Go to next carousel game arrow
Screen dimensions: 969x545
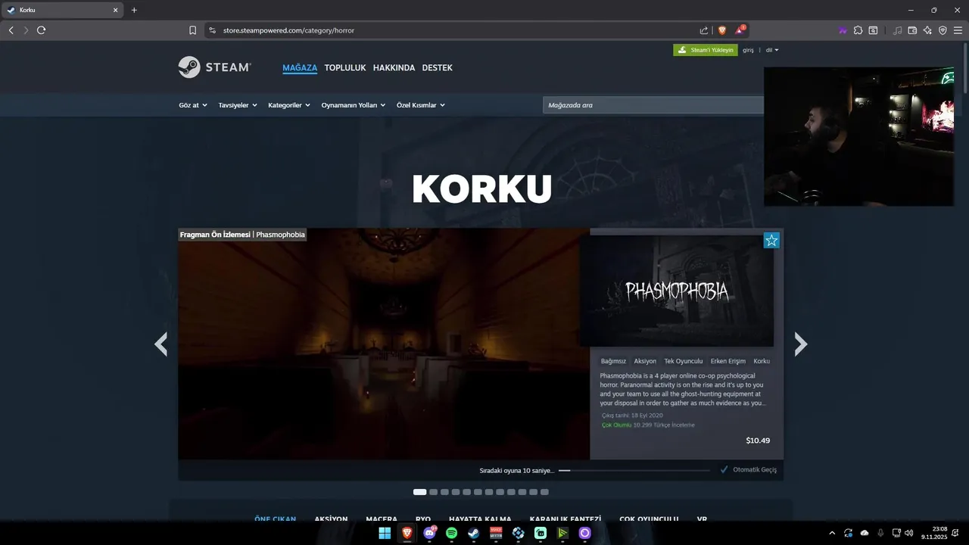[x=800, y=344]
